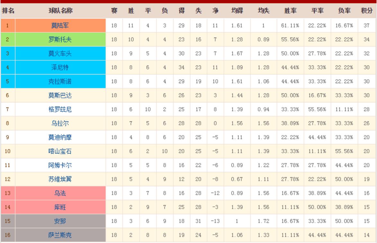The image size is (377, 243).
Task: Select the 均得 column header
Action: coord(237,11)
